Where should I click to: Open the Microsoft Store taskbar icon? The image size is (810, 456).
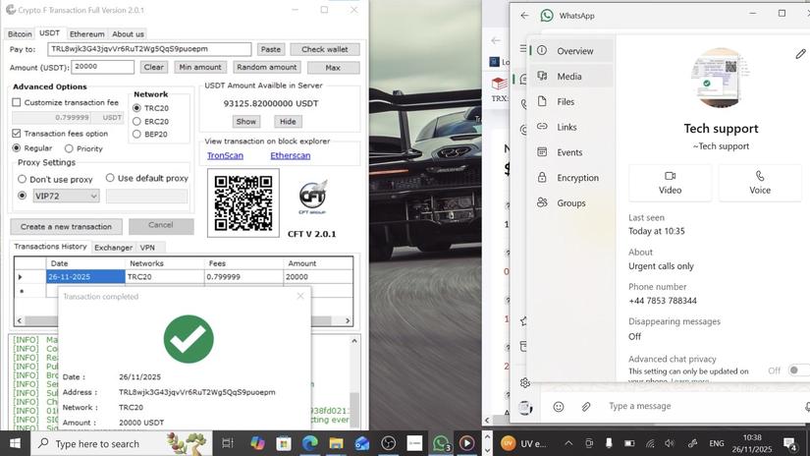click(x=284, y=443)
